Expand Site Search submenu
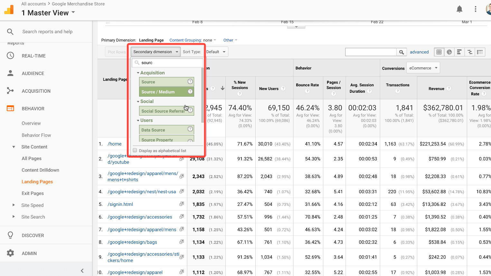The height and width of the screenshot is (276, 491). pyautogui.click(x=14, y=217)
